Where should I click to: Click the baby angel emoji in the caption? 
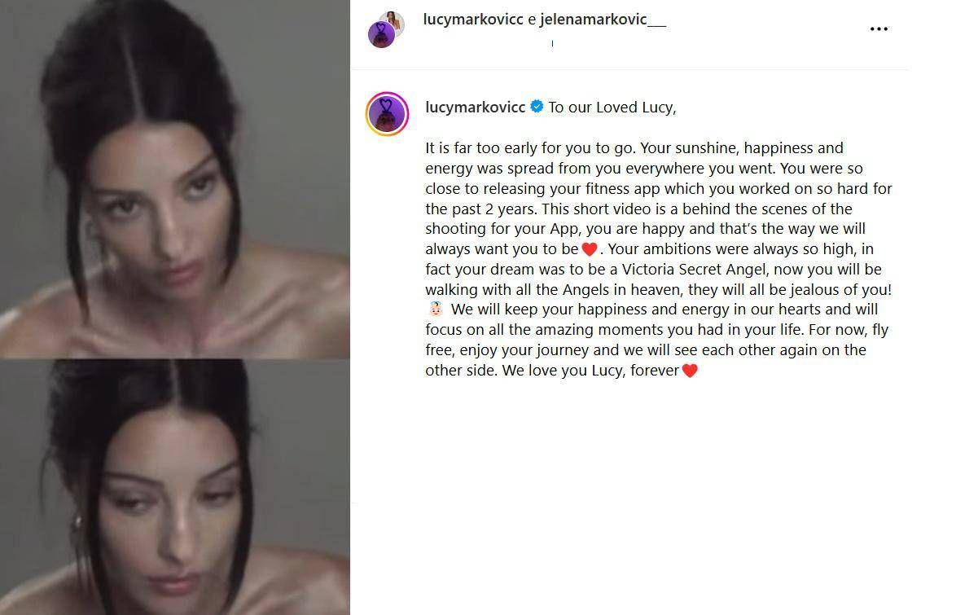pos(436,310)
